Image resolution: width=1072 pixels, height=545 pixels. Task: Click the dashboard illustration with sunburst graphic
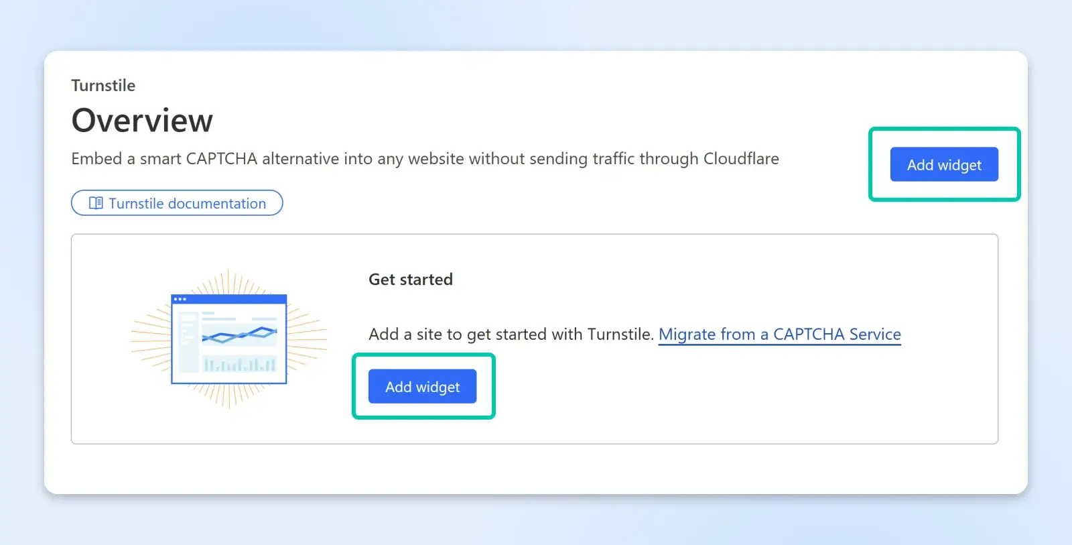click(228, 339)
